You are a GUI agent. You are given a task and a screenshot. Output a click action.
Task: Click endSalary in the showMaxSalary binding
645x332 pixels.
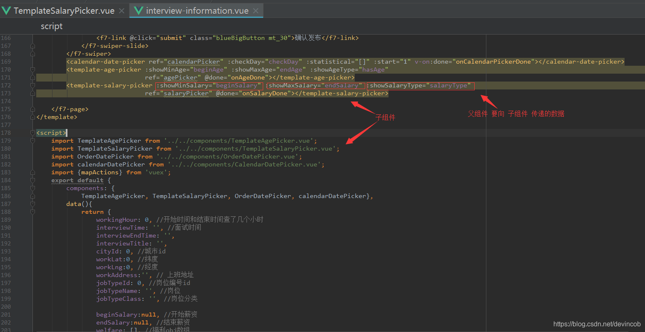pyautogui.click(x=341, y=85)
